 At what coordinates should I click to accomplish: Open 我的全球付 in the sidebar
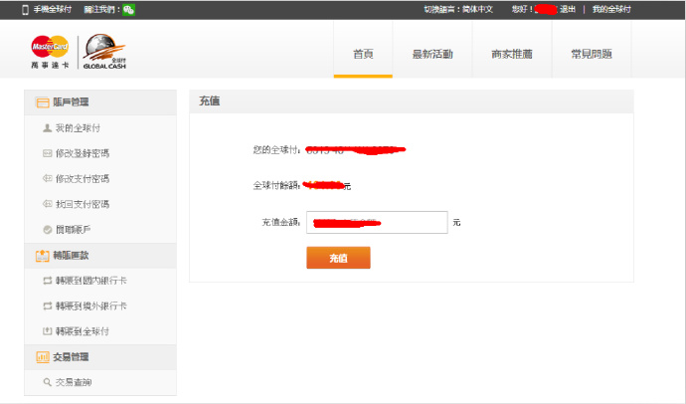78,127
